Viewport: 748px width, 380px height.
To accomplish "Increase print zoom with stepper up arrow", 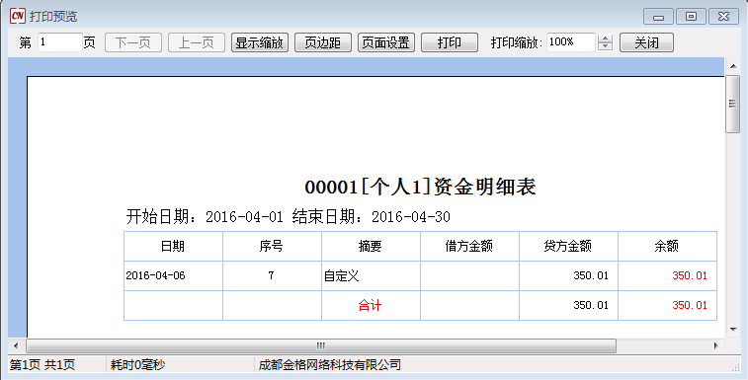I will [605, 38].
